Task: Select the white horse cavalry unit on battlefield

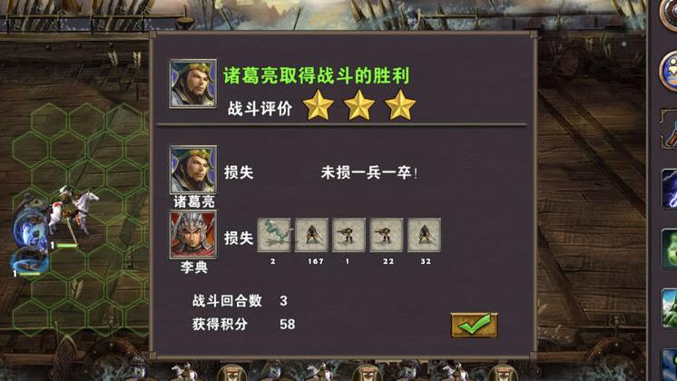Action: pyautogui.click(x=72, y=211)
